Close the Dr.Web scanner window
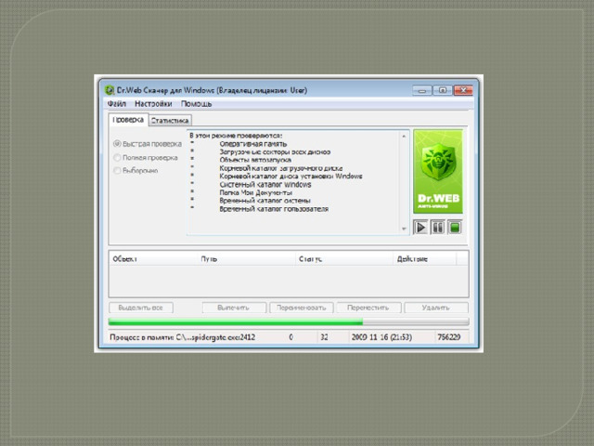This screenshot has height=446, width=594. click(x=463, y=90)
